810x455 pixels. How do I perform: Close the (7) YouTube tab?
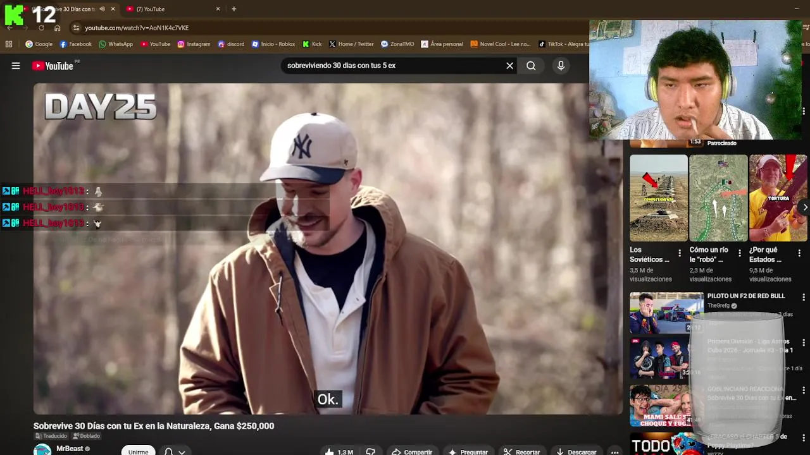(218, 9)
